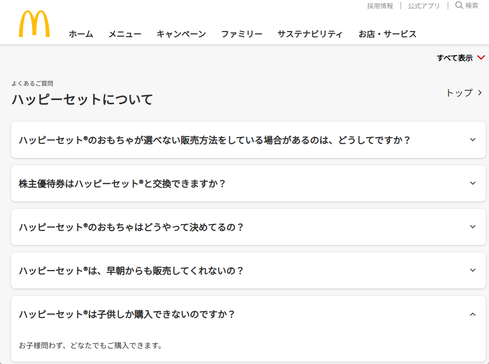Open the ホーム menu item

(x=81, y=34)
